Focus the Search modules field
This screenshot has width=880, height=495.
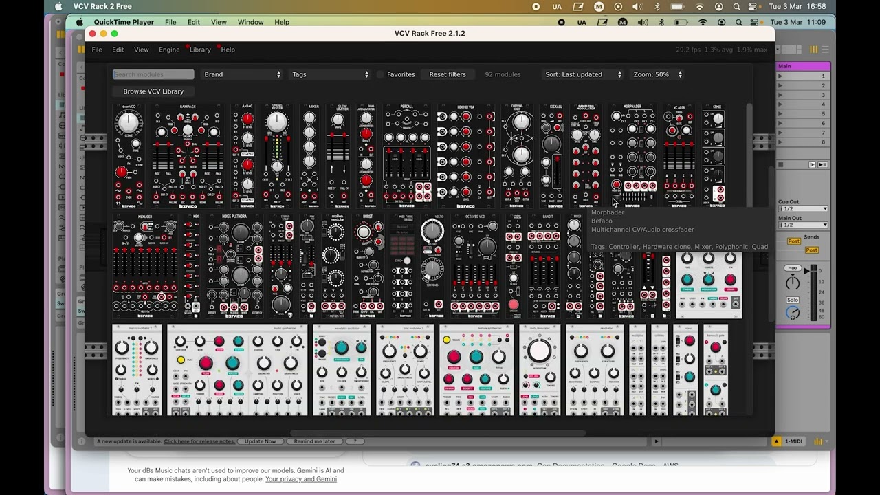coord(153,74)
